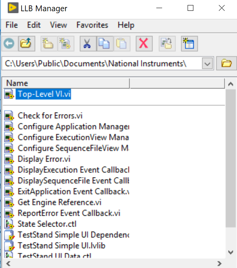Click the icon beside Display Error.vi
237x268 pixels.
pyautogui.click(x=9, y=159)
